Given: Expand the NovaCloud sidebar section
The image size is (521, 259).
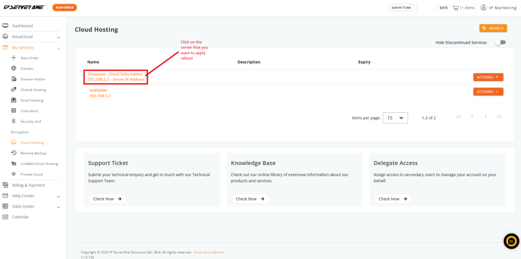Looking at the screenshot, I should tap(58, 37).
